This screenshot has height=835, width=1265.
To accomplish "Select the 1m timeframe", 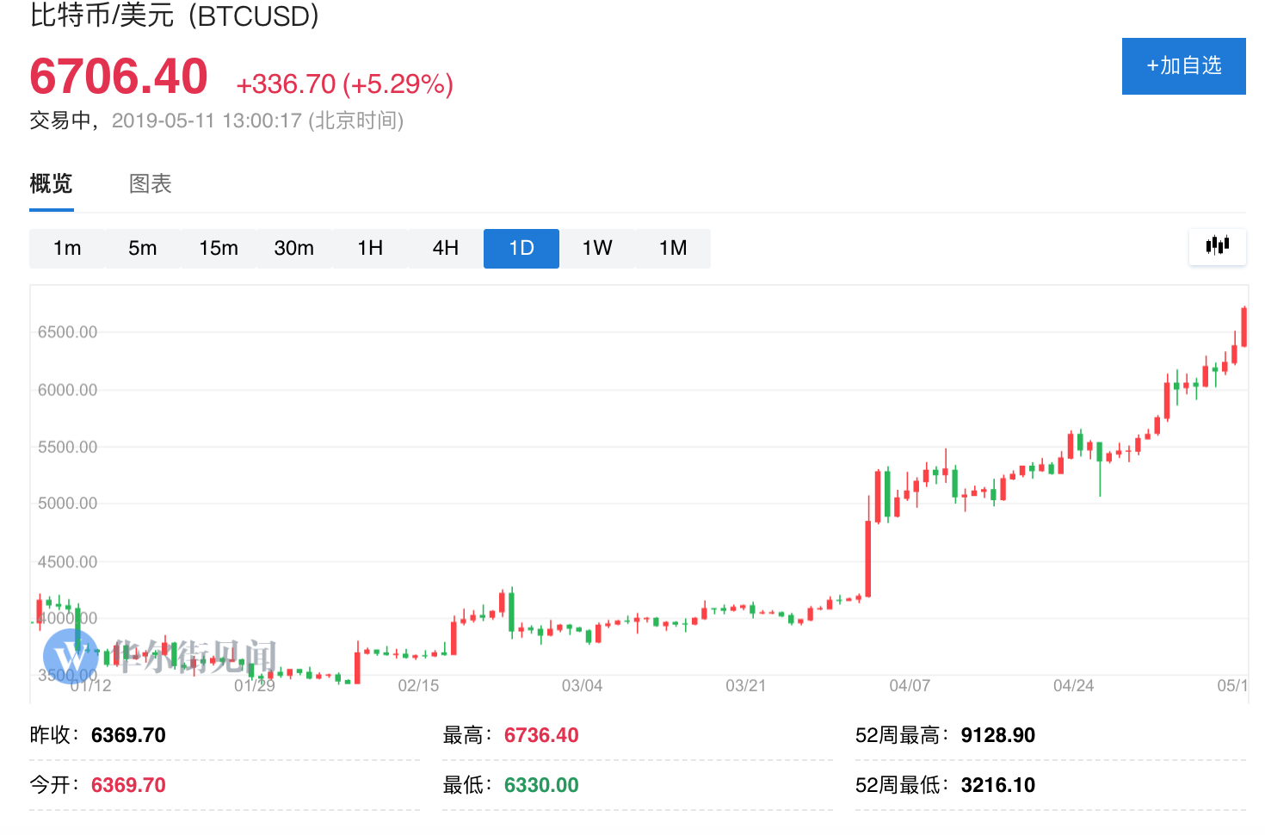I will pyautogui.click(x=67, y=248).
